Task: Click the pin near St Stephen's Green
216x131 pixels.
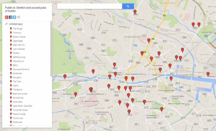Action: click(162, 109)
